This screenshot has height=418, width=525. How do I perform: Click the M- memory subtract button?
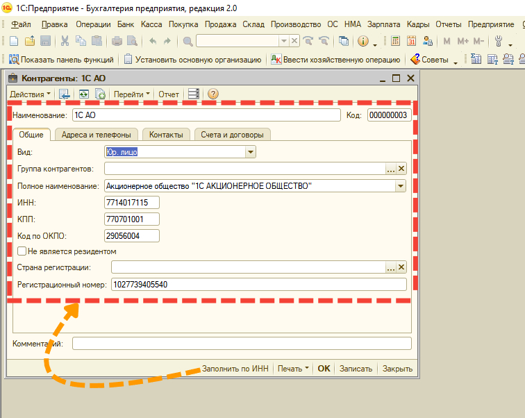click(x=478, y=41)
